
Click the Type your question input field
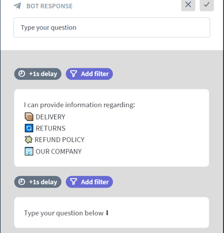click(x=112, y=27)
